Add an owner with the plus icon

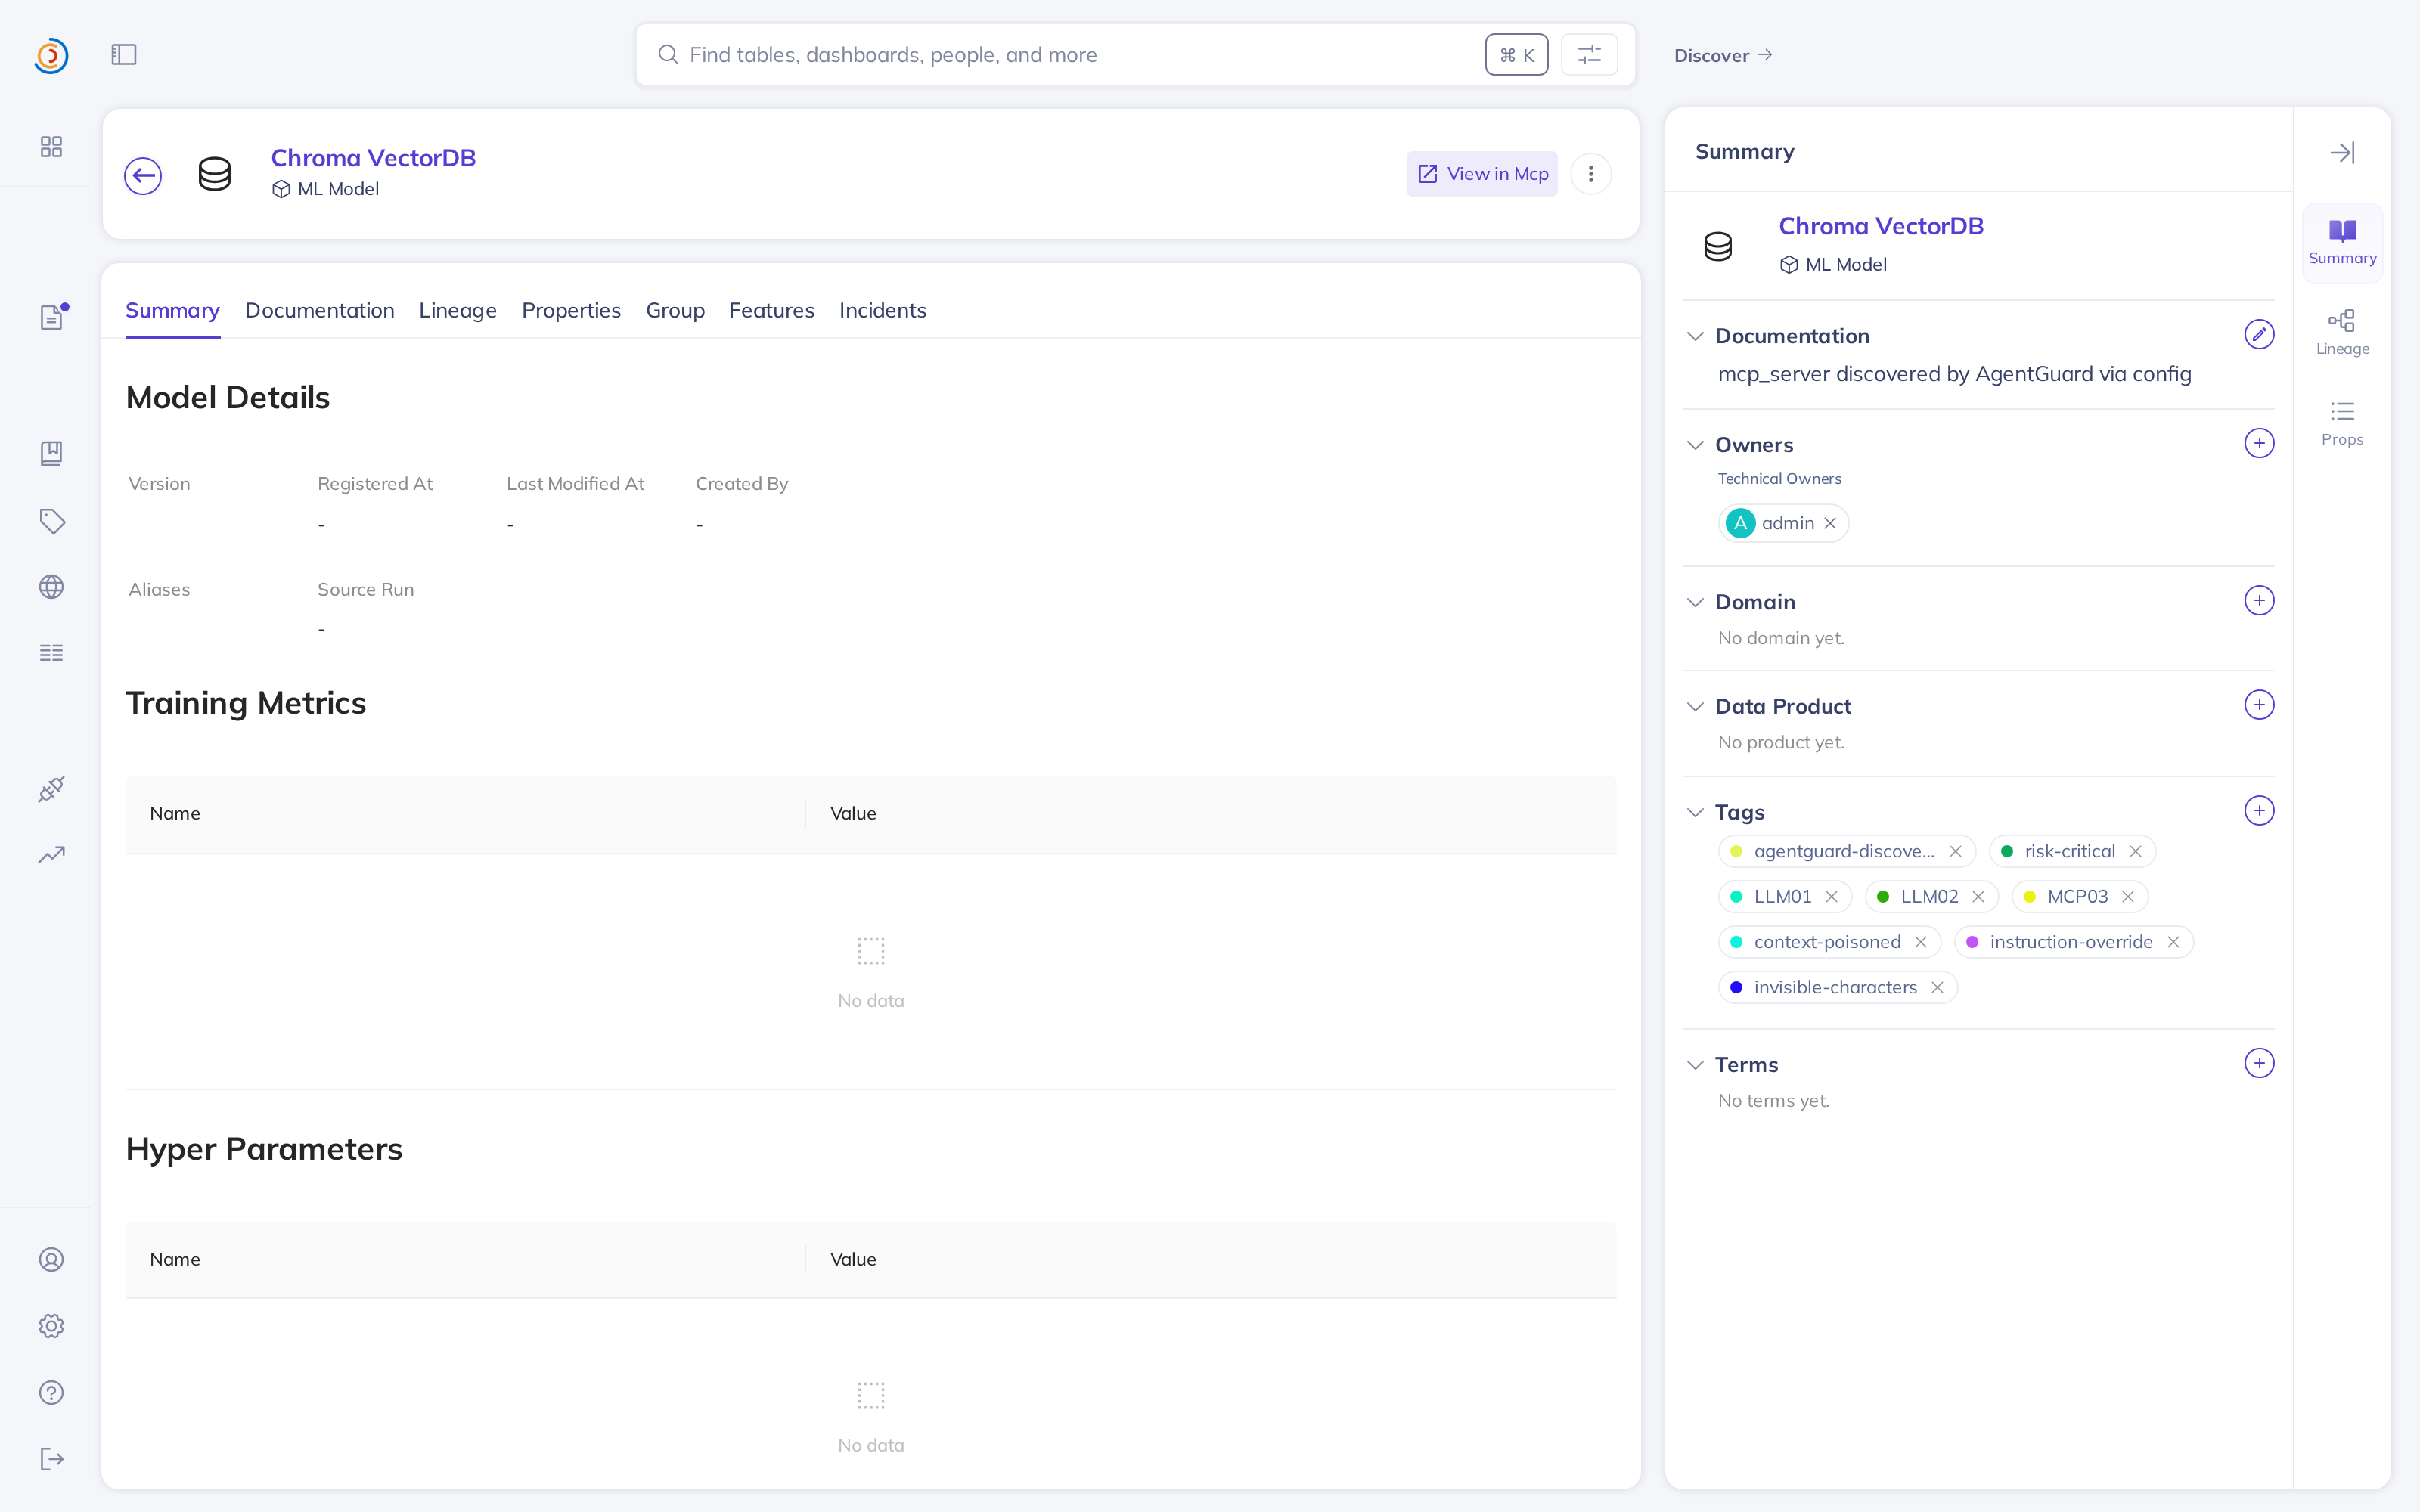point(2259,443)
